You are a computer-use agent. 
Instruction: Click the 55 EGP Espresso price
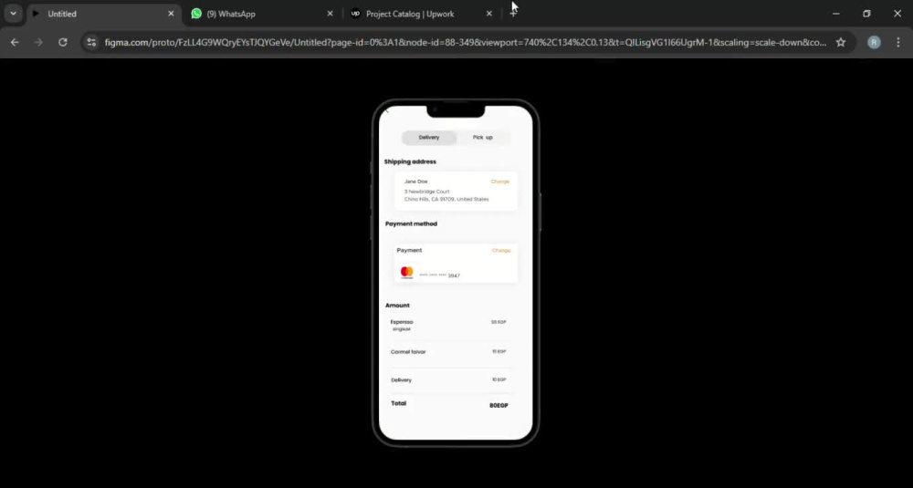point(498,322)
